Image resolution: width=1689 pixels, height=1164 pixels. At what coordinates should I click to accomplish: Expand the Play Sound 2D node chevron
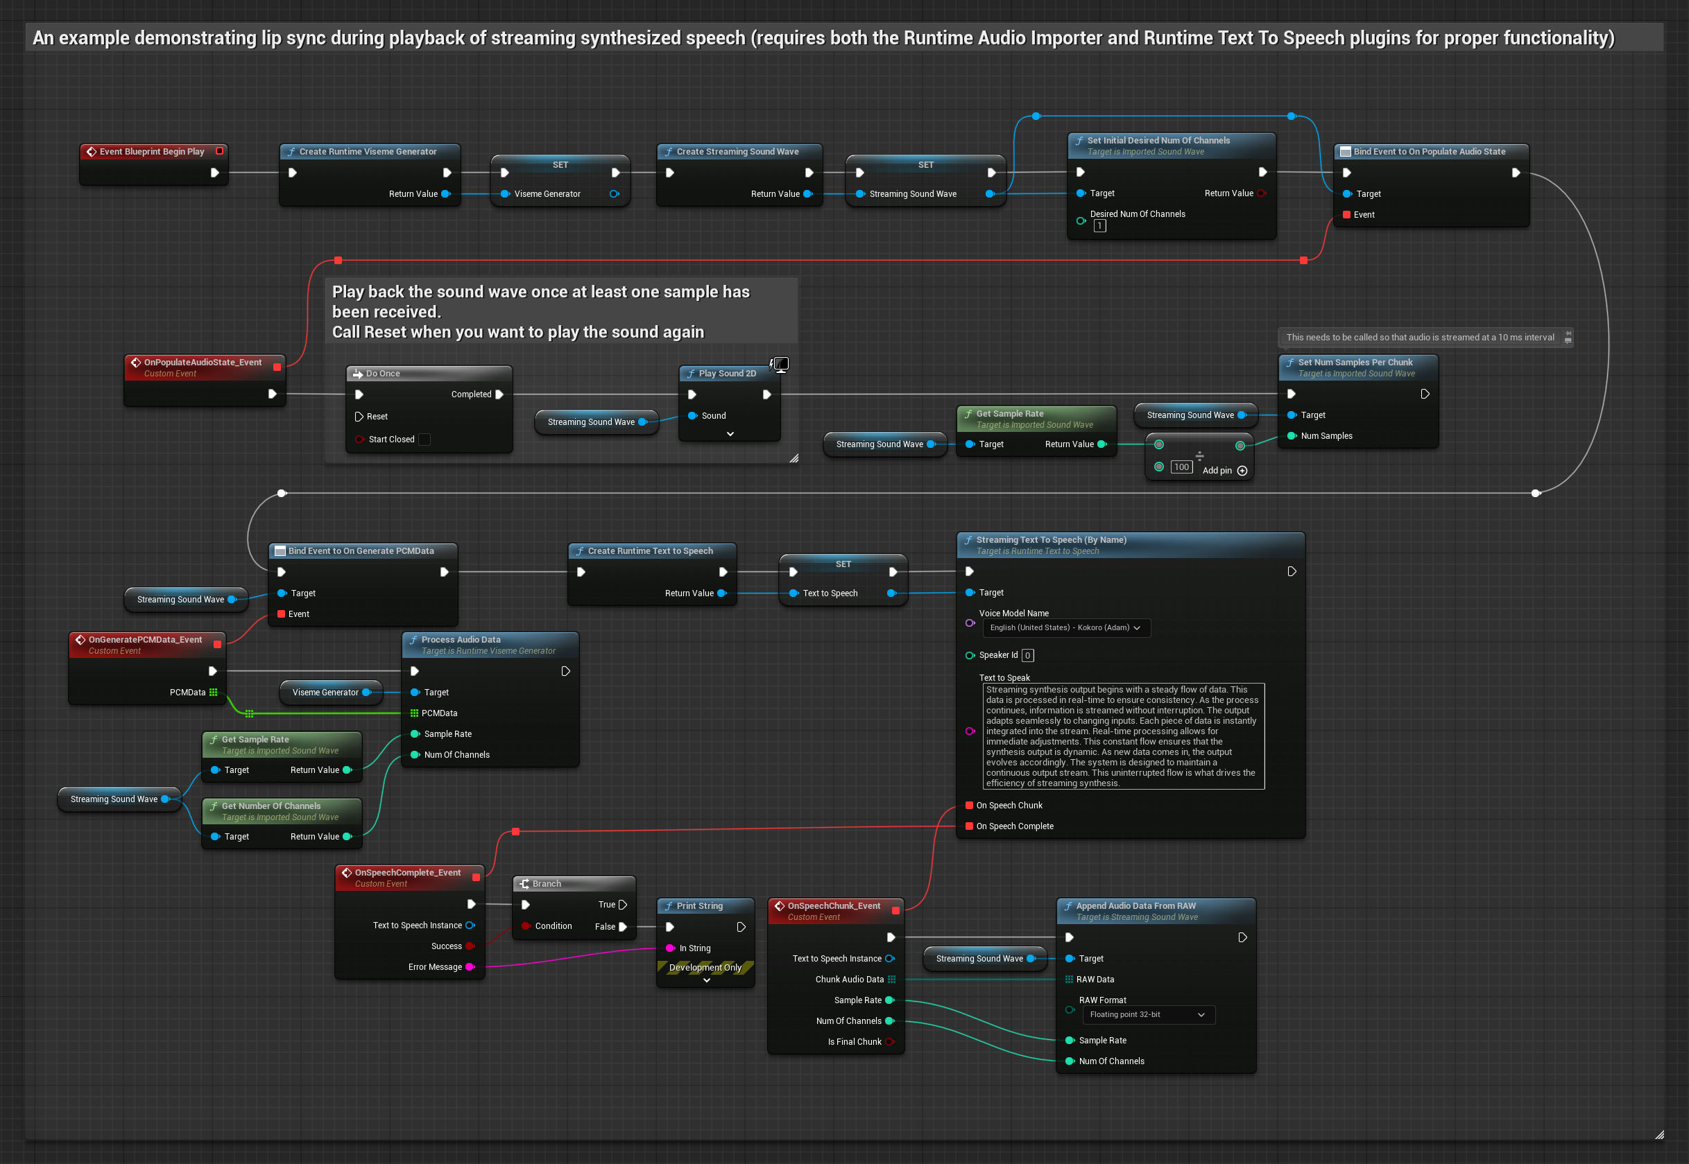(730, 433)
